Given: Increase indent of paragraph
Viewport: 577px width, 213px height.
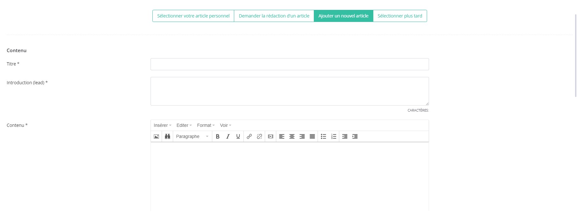Looking at the screenshot, I should [355, 136].
